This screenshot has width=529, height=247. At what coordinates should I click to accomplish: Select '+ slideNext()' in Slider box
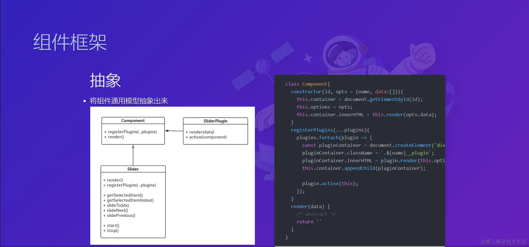pyautogui.click(x=116, y=210)
